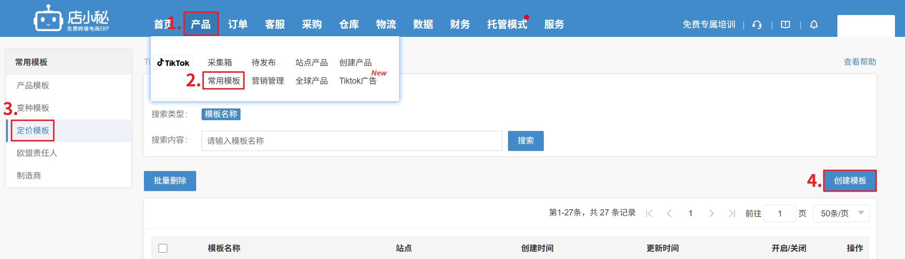Click the 第1-27条，共 27 条记录 text

[x=592, y=212]
